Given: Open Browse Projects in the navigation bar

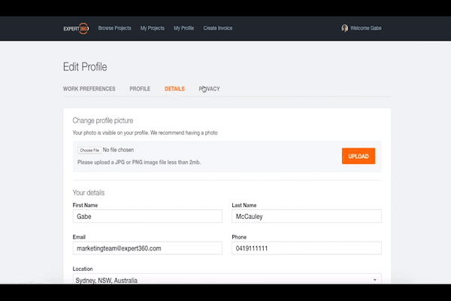Looking at the screenshot, I should tap(114, 29).
